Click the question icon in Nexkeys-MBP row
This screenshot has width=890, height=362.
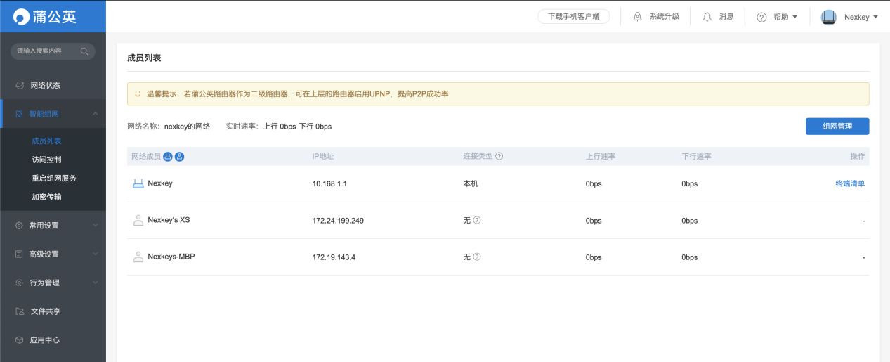(476, 257)
